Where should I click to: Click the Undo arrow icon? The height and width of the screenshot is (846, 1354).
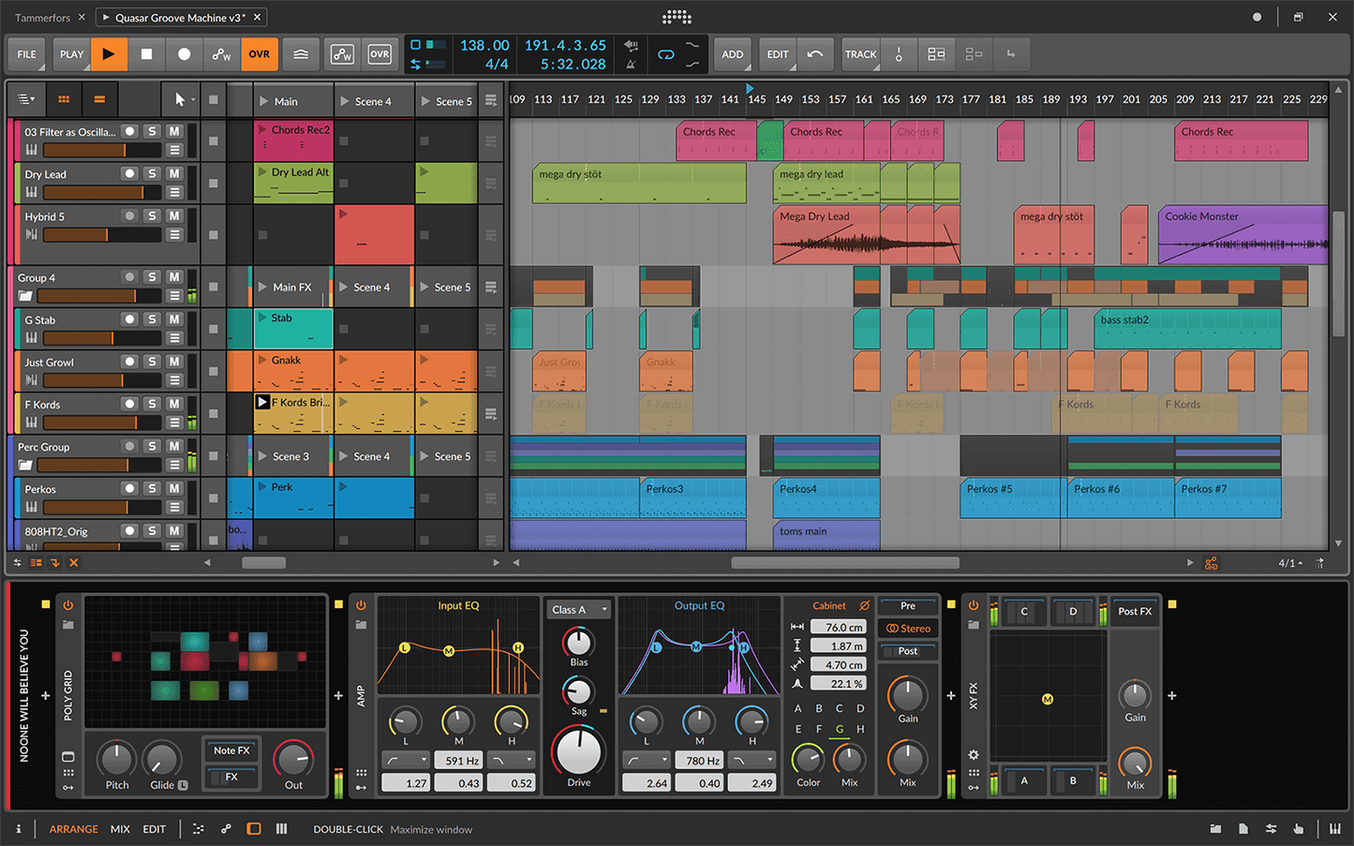[x=815, y=54]
